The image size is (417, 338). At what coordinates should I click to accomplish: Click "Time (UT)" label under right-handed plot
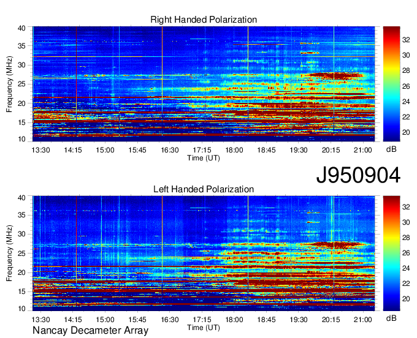(x=204, y=158)
